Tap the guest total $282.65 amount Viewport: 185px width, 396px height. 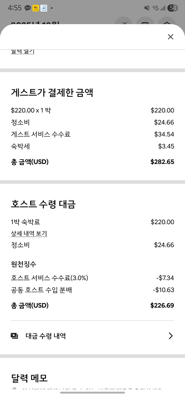162,162
